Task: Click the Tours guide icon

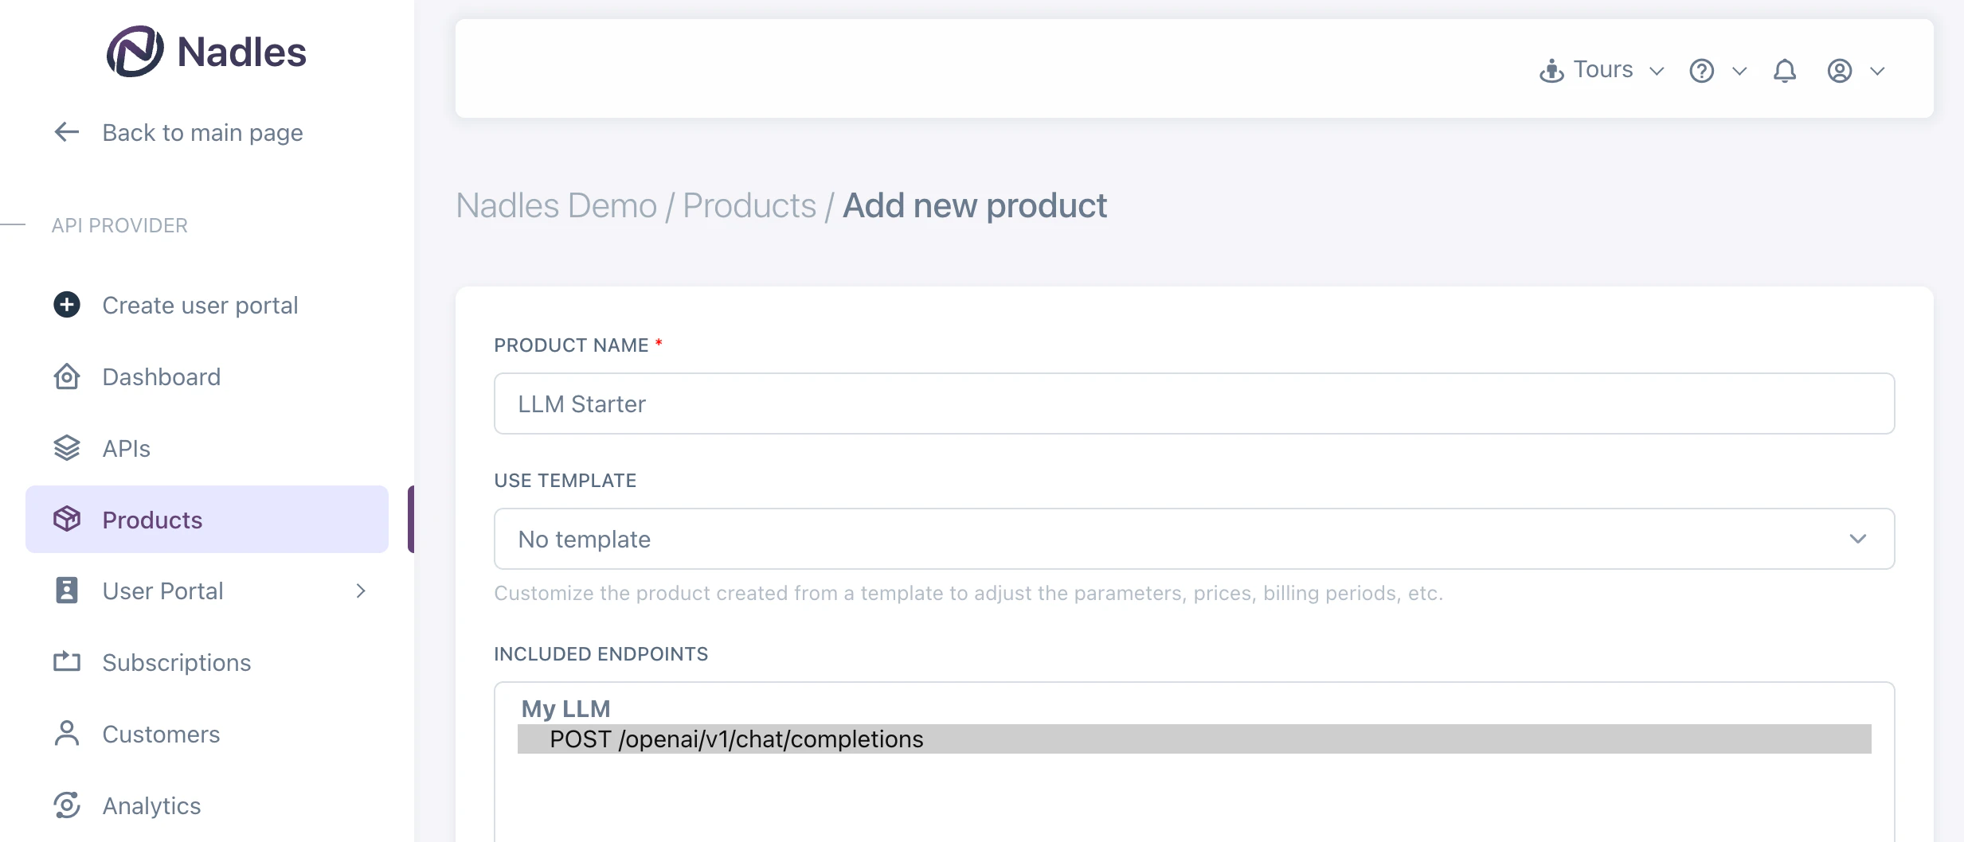Action: (x=1551, y=70)
